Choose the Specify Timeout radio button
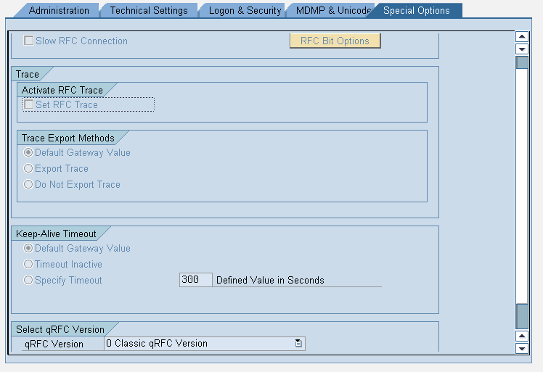Screen dimensions: 543x372 28,281
